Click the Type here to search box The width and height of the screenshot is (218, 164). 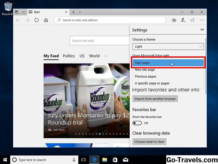[x=44, y=160]
